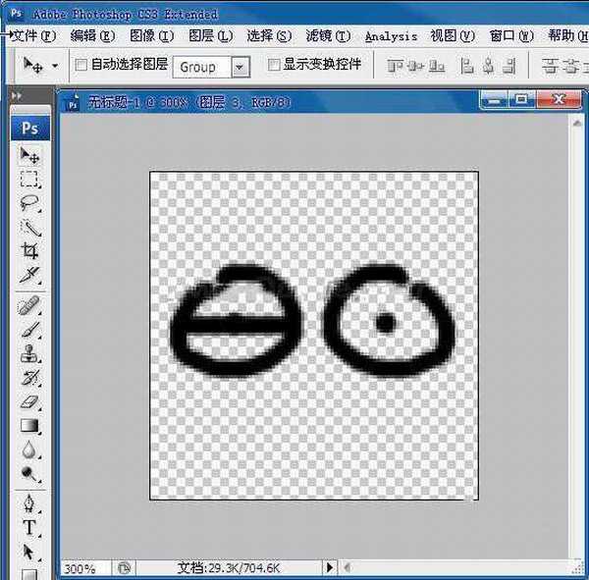The height and width of the screenshot is (580, 589).
Task: Choose the Crop tool
Action: tap(30, 251)
